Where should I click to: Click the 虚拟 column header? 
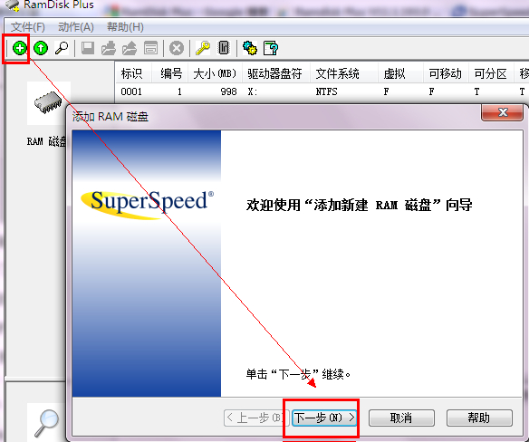(x=400, y=73)
